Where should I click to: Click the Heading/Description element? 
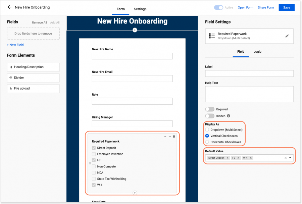click(x=33, y=67)
